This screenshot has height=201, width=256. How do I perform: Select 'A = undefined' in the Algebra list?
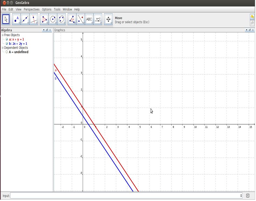pos(19,52)
